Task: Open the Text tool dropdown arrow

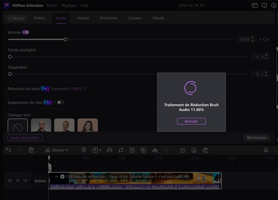Action: (100, 150)
